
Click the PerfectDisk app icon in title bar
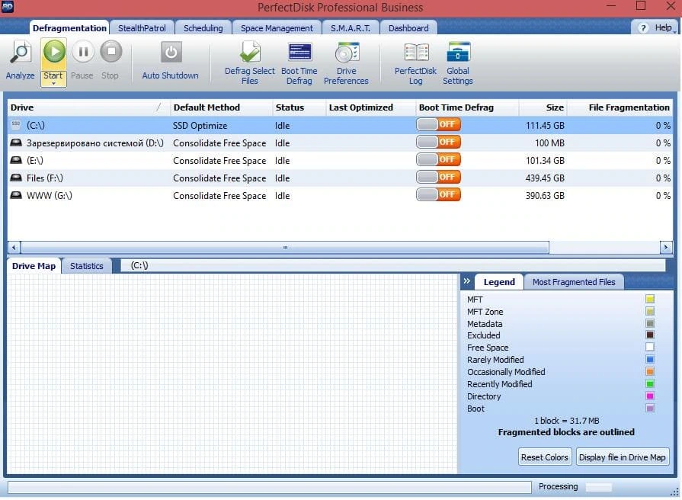click(x=8, y=7)
